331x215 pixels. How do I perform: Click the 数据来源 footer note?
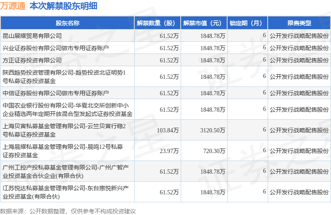coord(68,211)
